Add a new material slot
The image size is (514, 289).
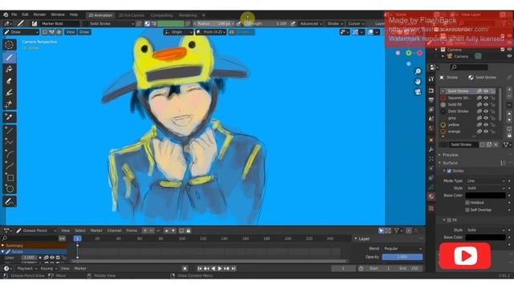(509, 89)
